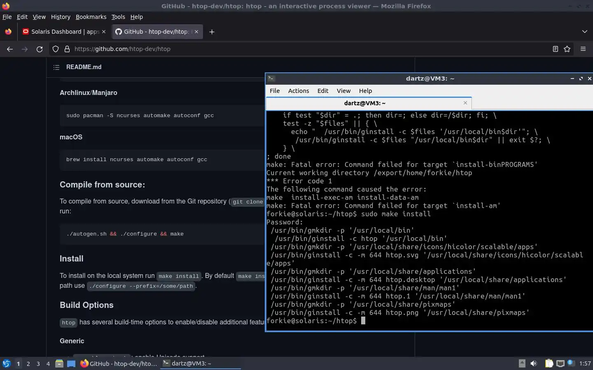Open the volume speaker tray icon

click(x=534, y=363)
